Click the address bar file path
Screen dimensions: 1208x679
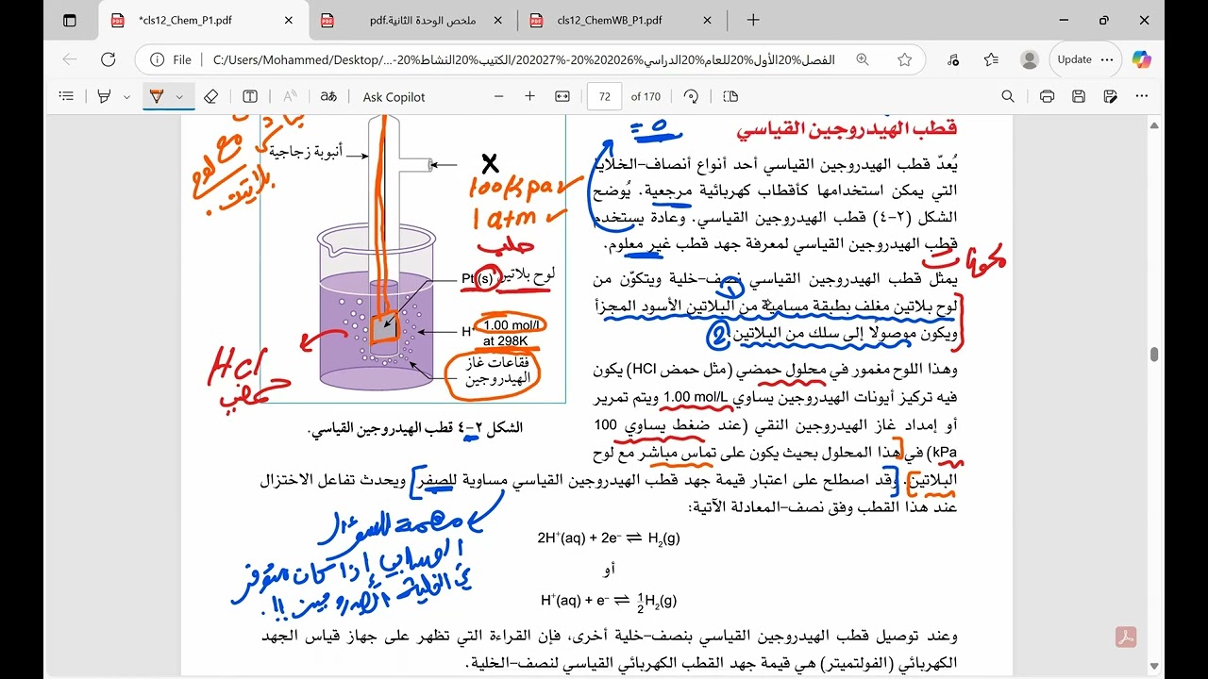pyautogui.click(x=524, y=59)
